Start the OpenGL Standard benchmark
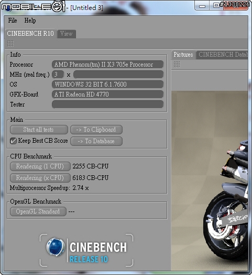 [x=38, y=211]
